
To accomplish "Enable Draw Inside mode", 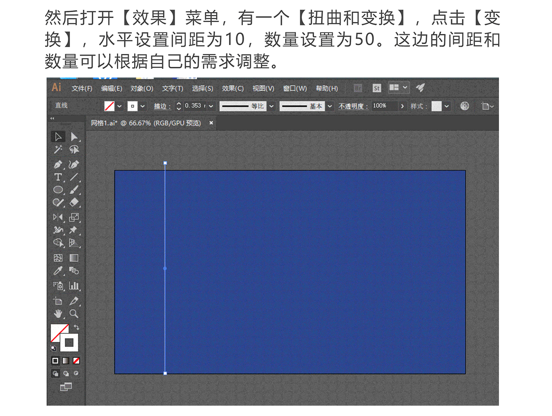I will [x=76, y=373].
